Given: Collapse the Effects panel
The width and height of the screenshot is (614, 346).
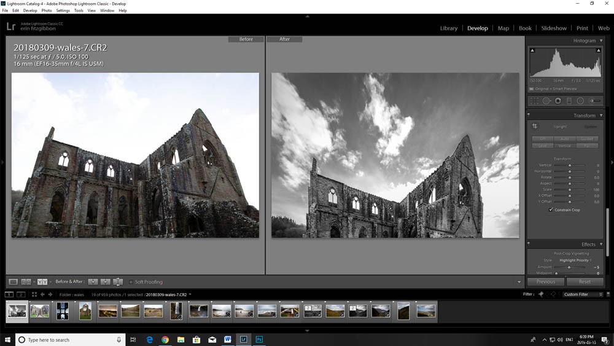Looking at the screenshot, I should [x=601, y=244].
